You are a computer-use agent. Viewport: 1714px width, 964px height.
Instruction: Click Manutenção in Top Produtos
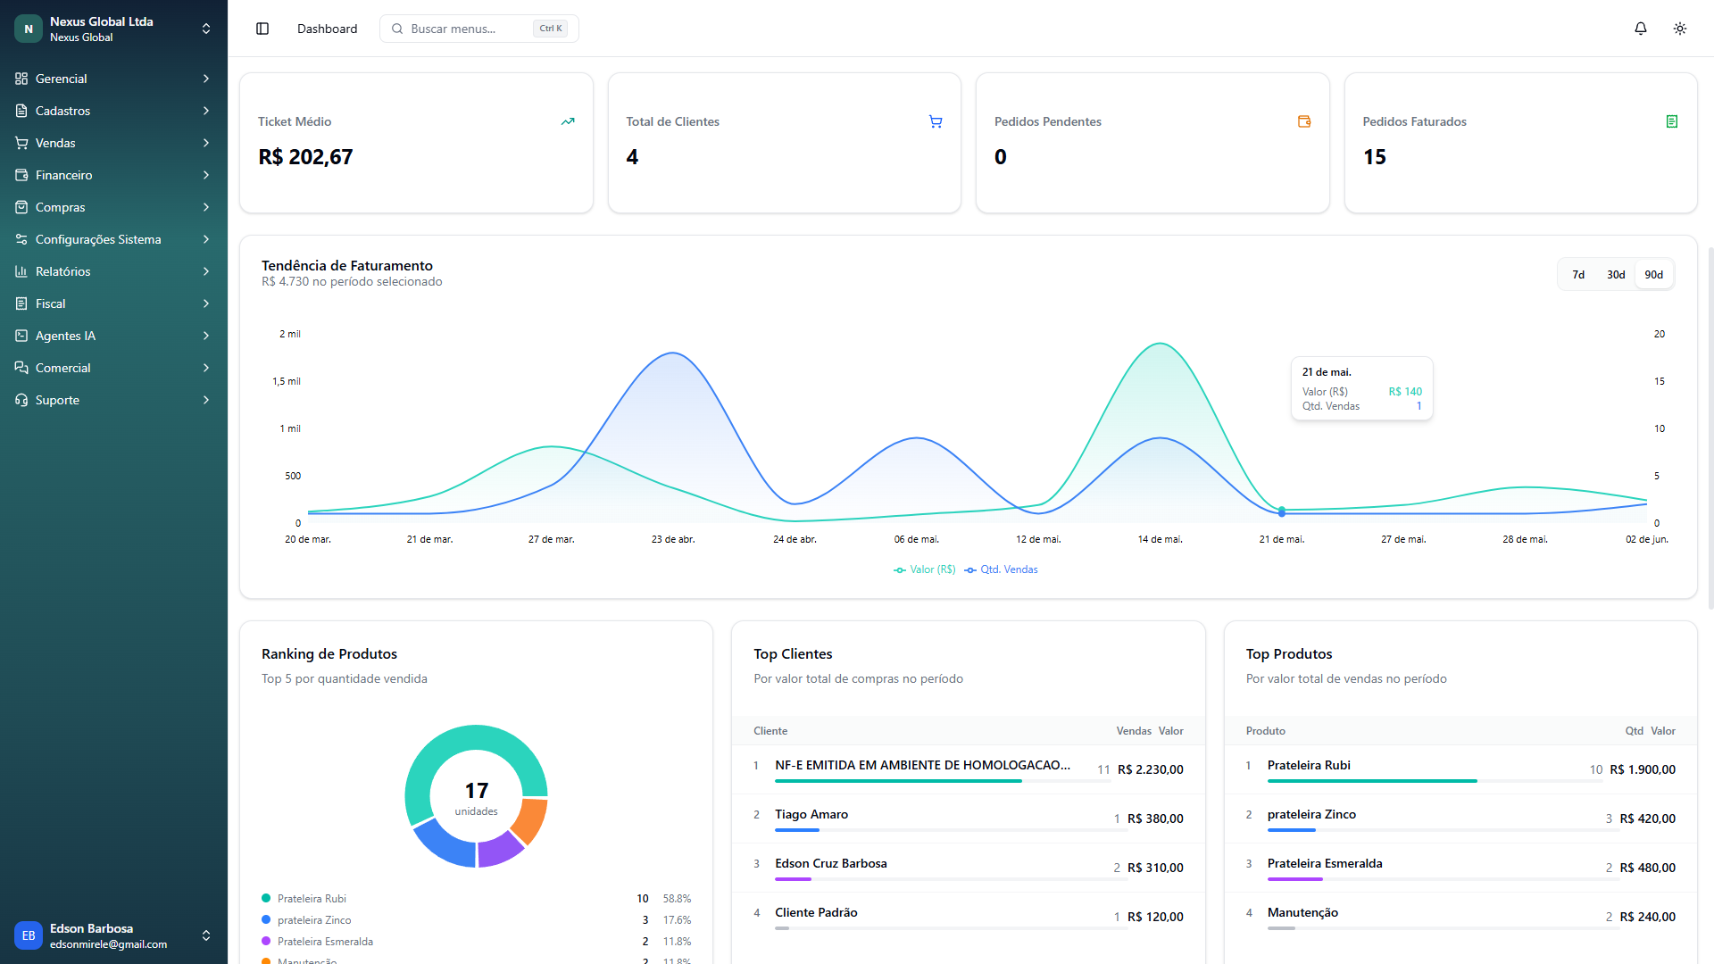[x=1460, y=917]
